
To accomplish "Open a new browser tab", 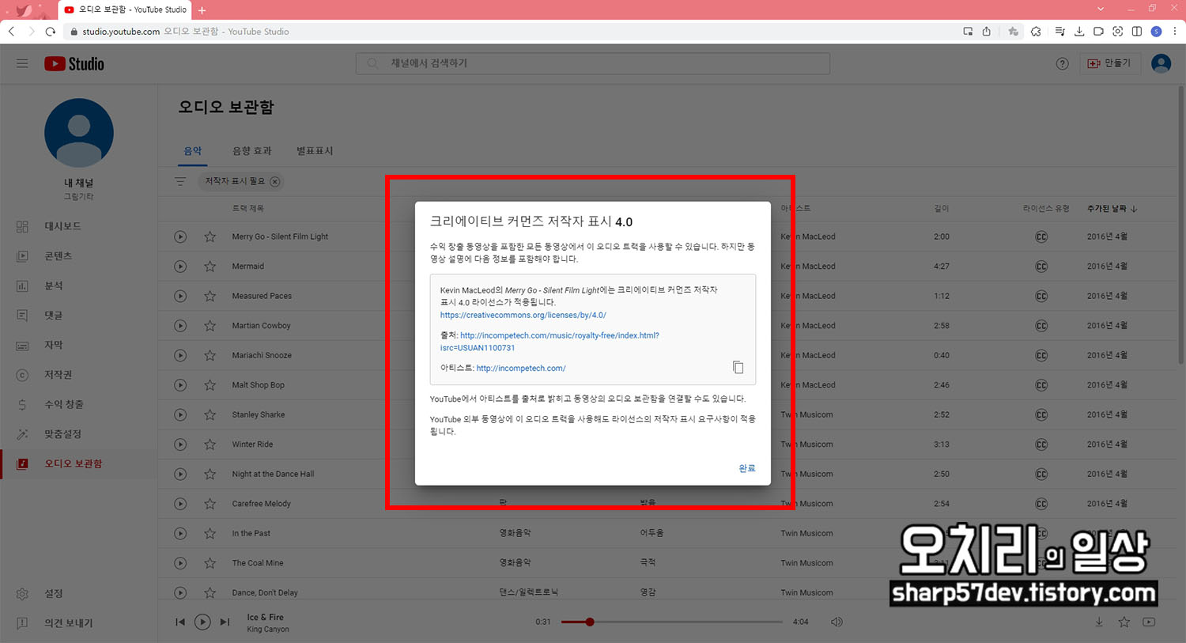I will [x=202, y=10].
